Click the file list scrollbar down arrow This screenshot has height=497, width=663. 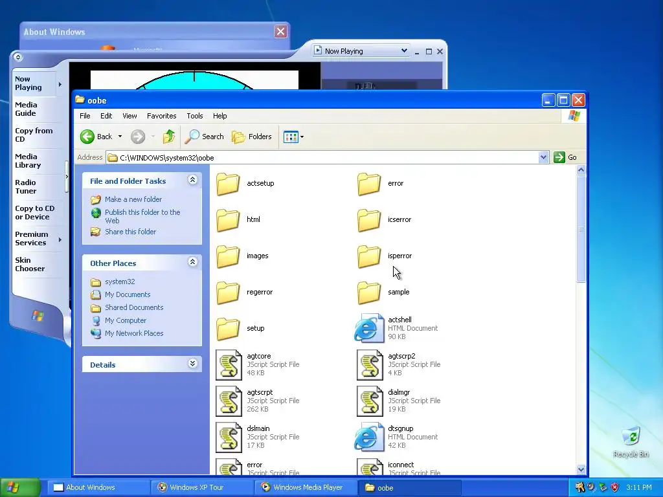coord(581,469)
